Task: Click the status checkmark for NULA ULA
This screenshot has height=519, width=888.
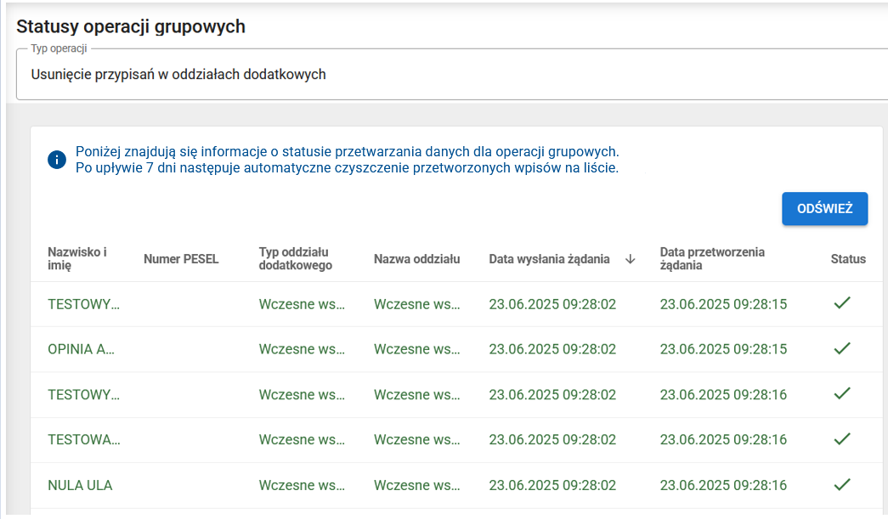Action: [841, 485]
